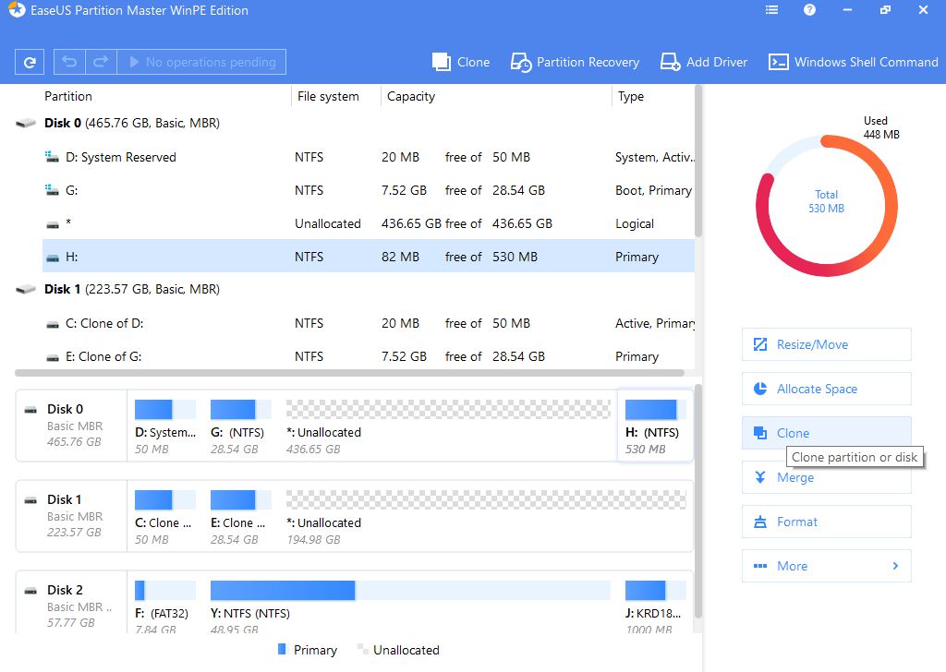The image size is (946, 672).
Task: Click the Allocate Space button
Action: tap(826, 389)
